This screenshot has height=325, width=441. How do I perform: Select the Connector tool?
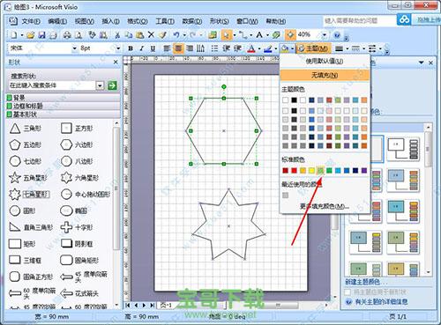[243, 35]
